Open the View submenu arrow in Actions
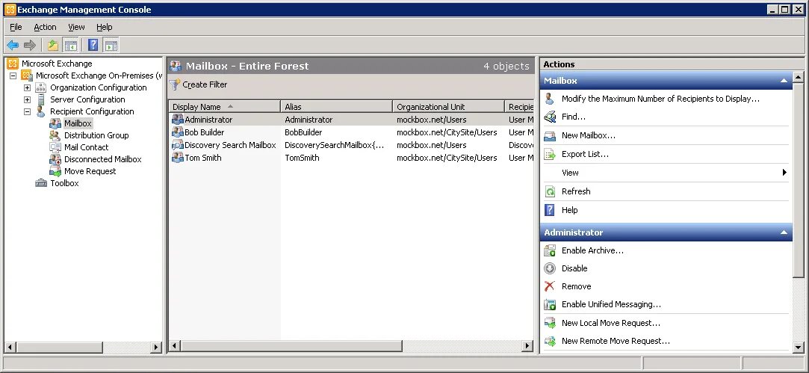809x373 pixels. (784, 173)
